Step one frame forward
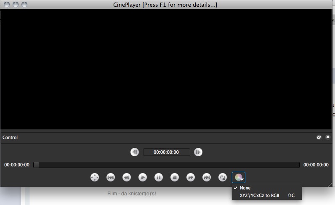The width and height of the screenshot is (335, 205). pyautogui.click(x=198, y=152)
